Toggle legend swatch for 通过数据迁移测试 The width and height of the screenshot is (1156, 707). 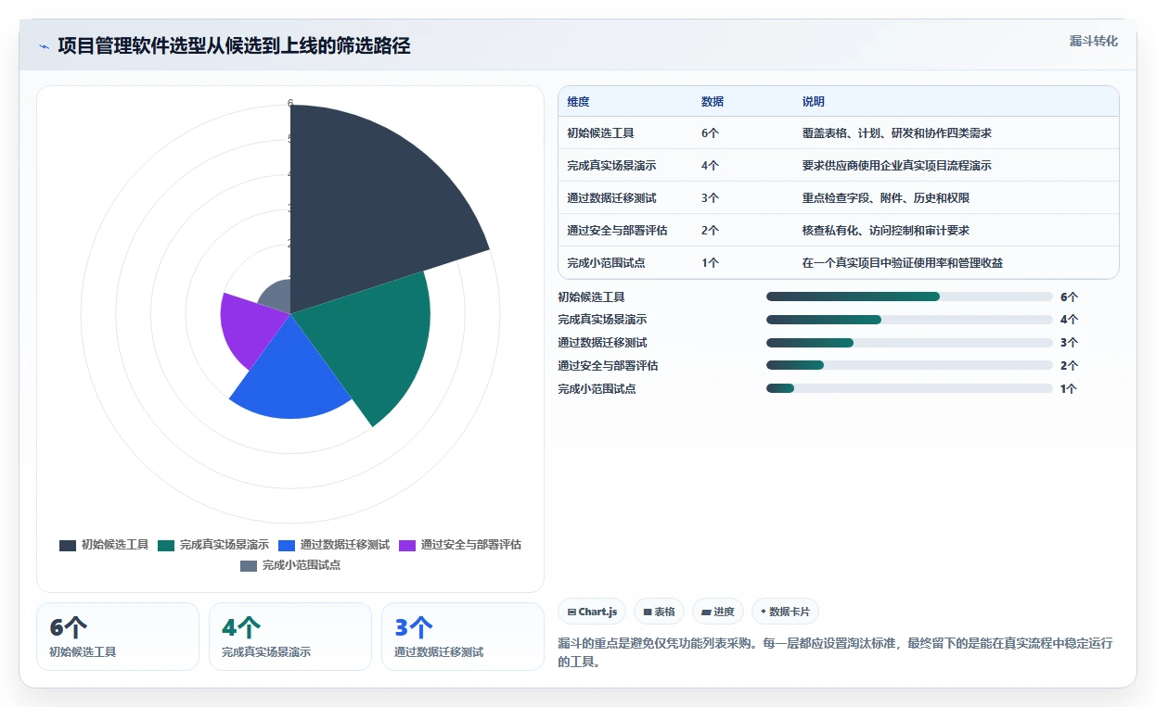pyautogui.click(x=287, y=545)
